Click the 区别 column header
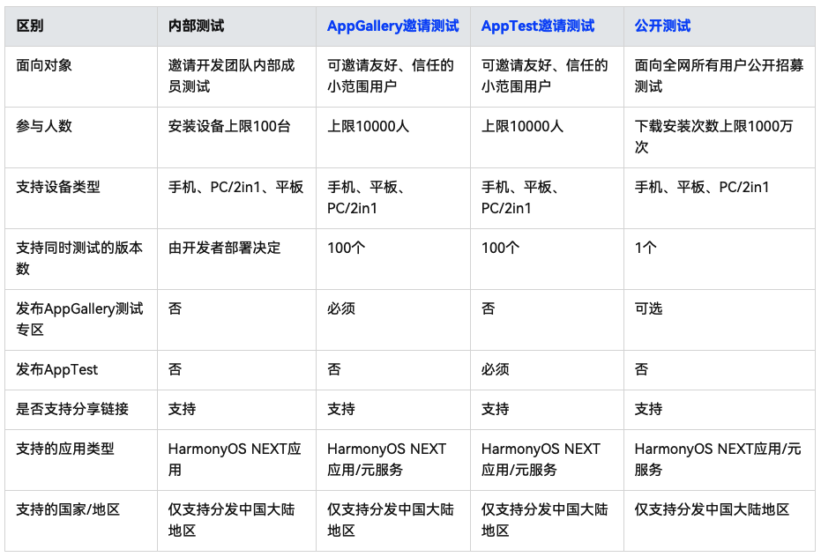The width and height of the screenshot is (821, 557). [30, 26]
